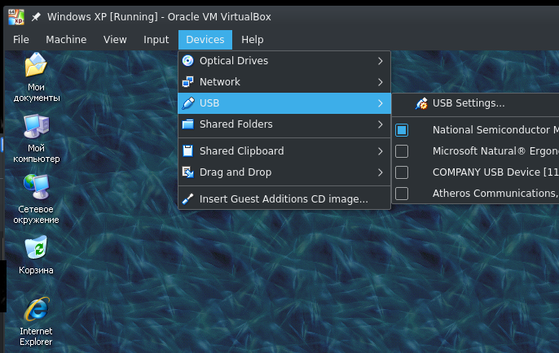Screen dimensions: 559x353
Task: Close the Devices menu
Action: 205,40
